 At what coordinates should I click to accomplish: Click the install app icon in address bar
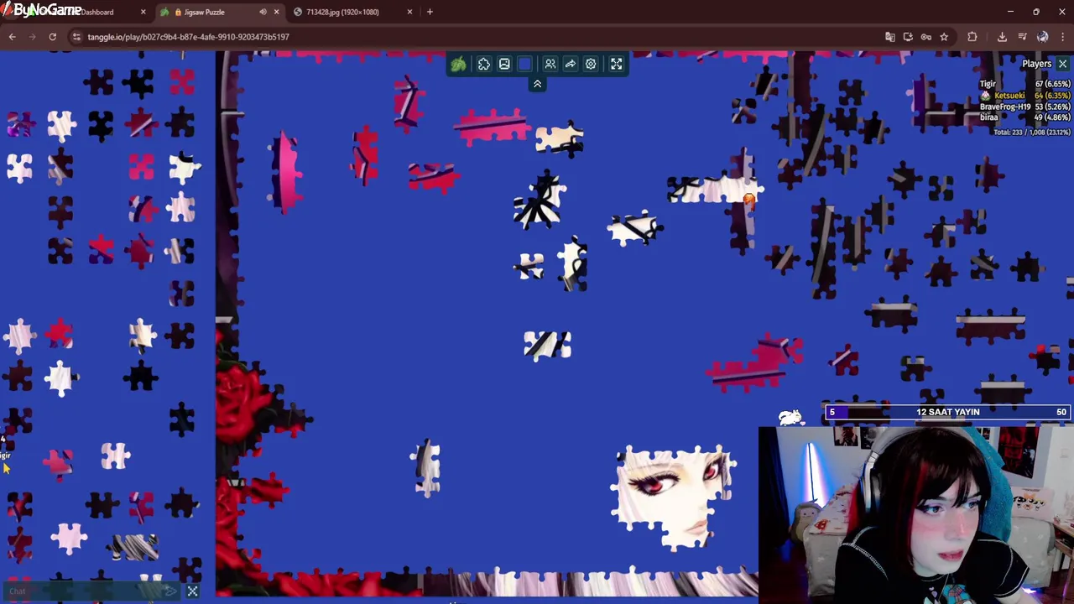(x=908, y=37)
